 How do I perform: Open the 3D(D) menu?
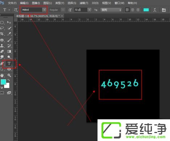95,3
